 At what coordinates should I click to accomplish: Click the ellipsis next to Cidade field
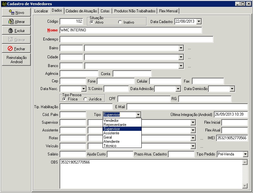pyautogui.click(x=189, y=57)
